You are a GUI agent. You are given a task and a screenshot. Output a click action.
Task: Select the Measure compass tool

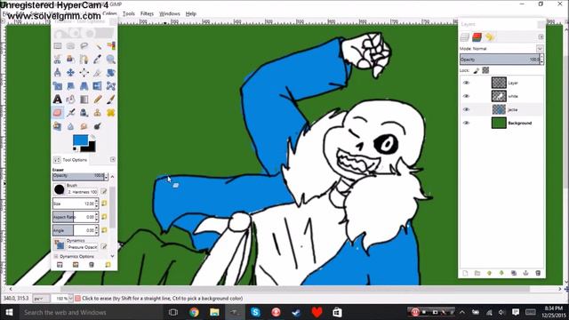coord(57,73)
